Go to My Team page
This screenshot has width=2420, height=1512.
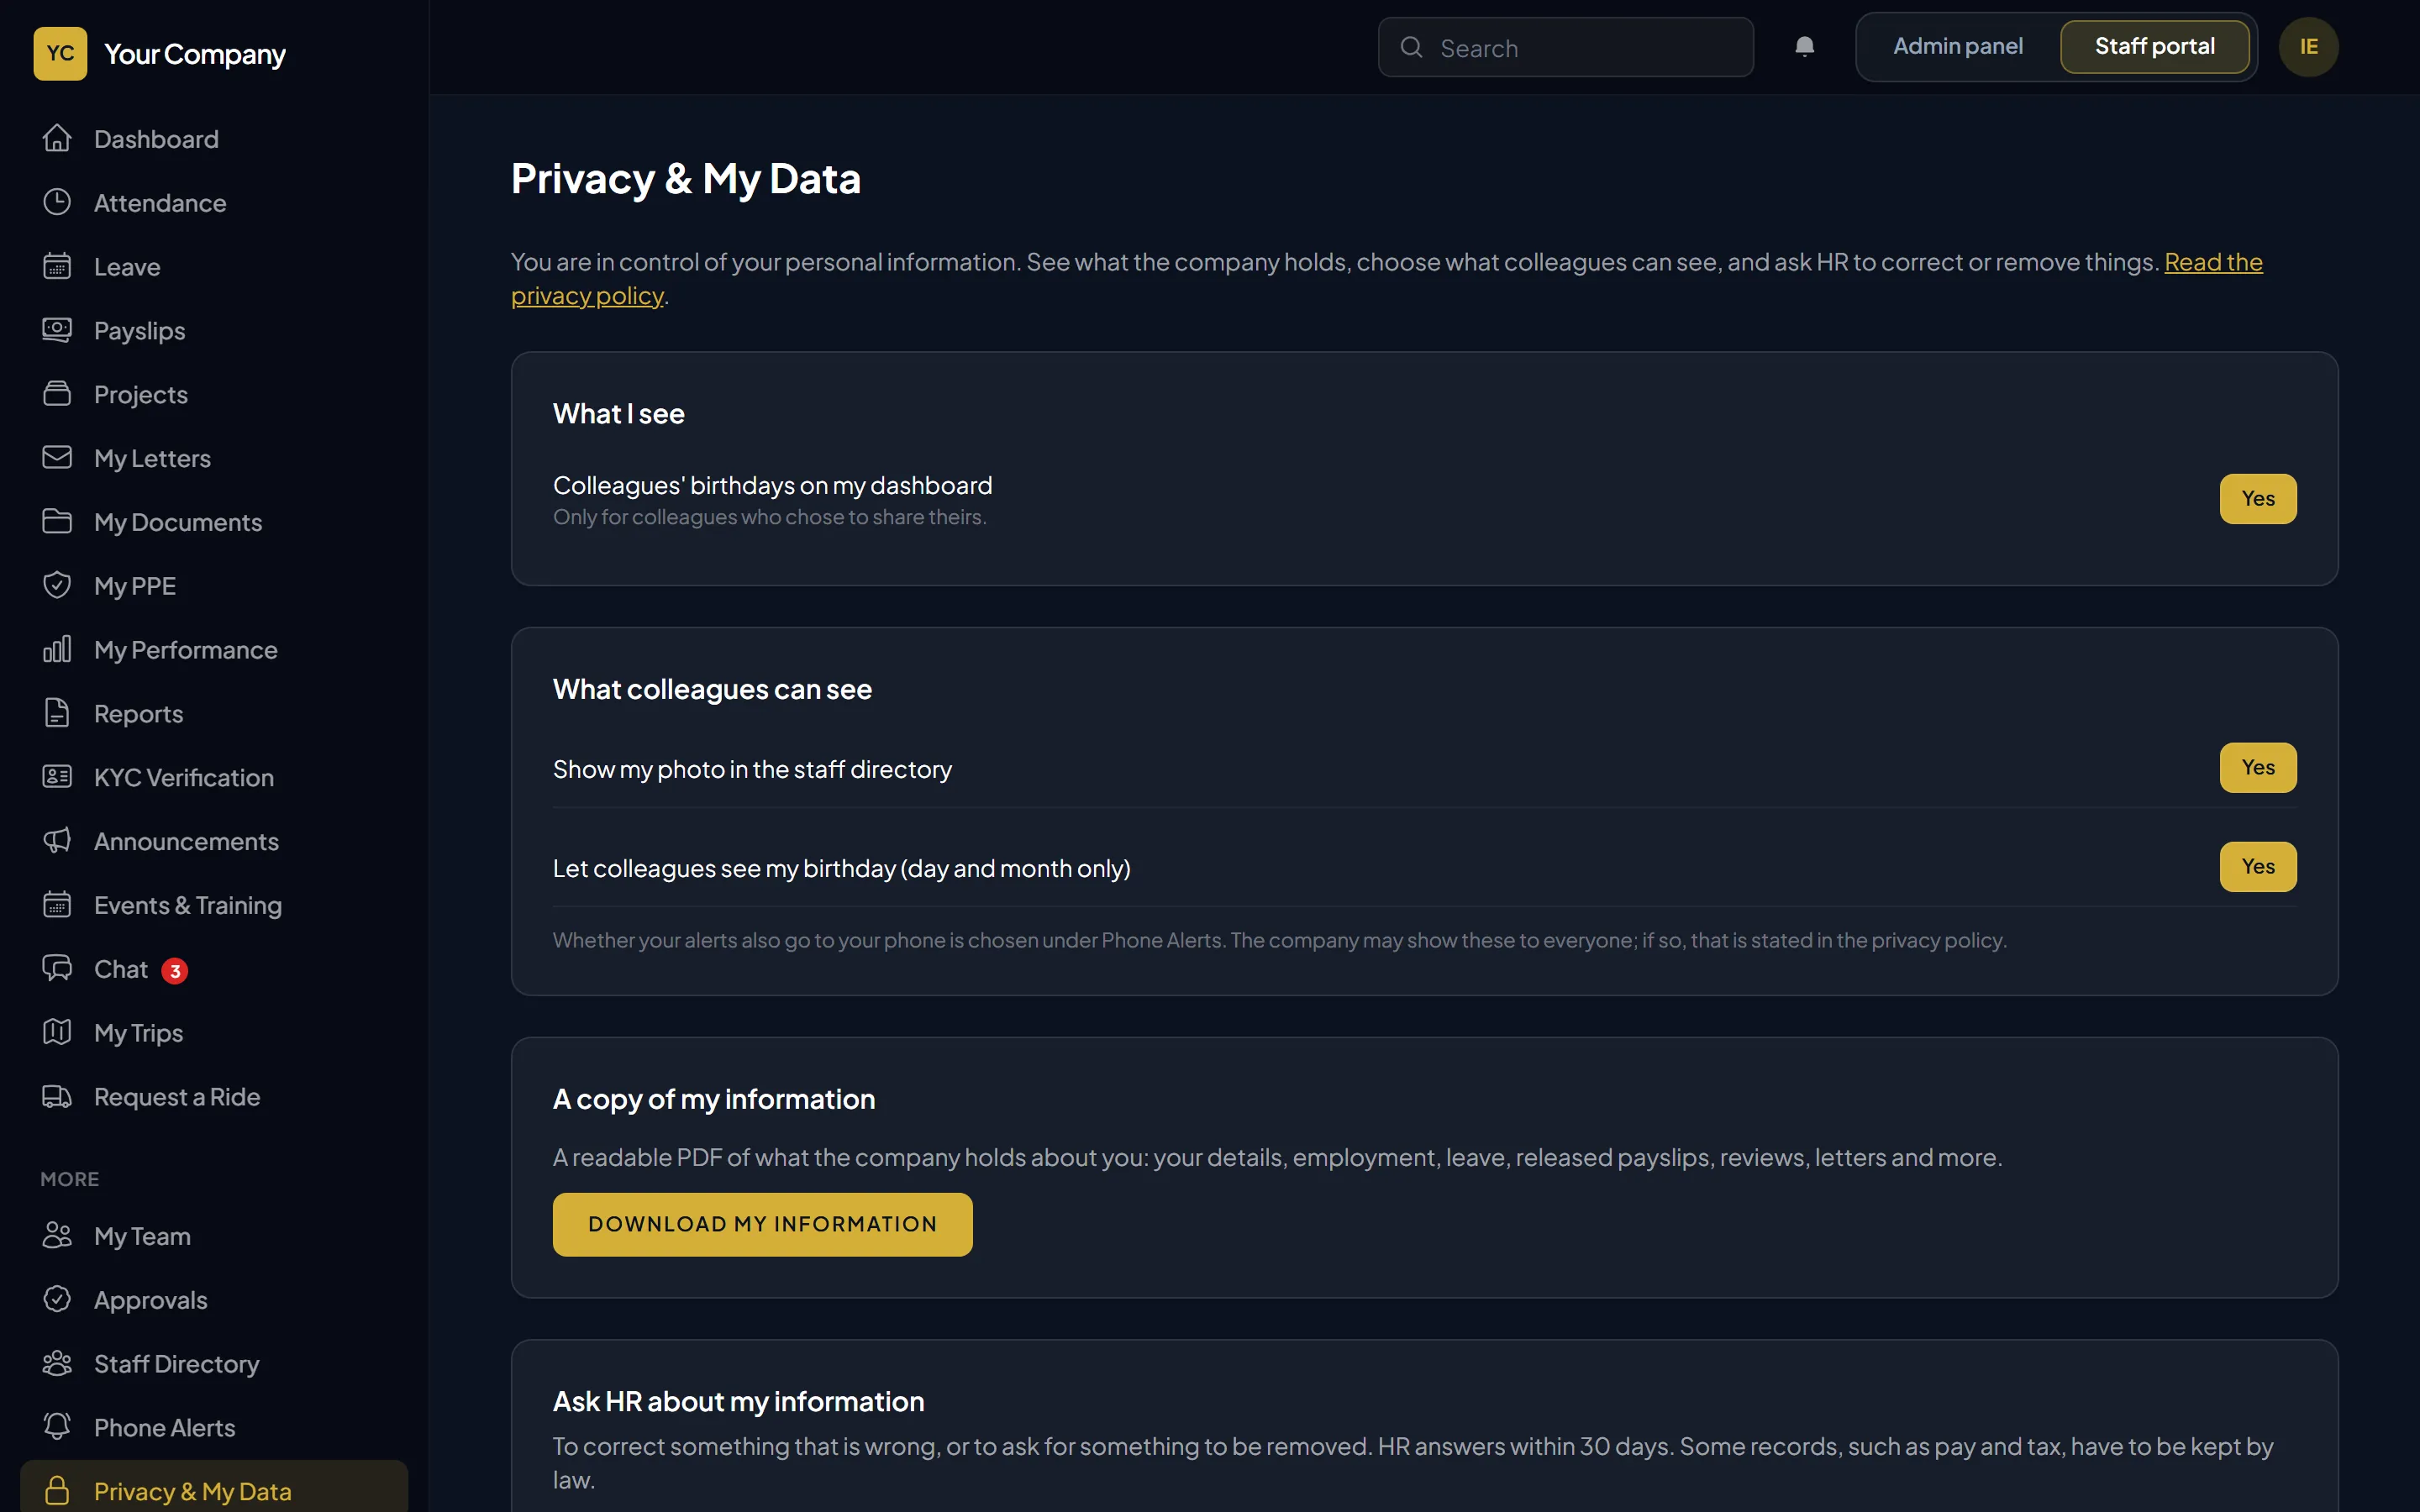(x=214, y=1236)
